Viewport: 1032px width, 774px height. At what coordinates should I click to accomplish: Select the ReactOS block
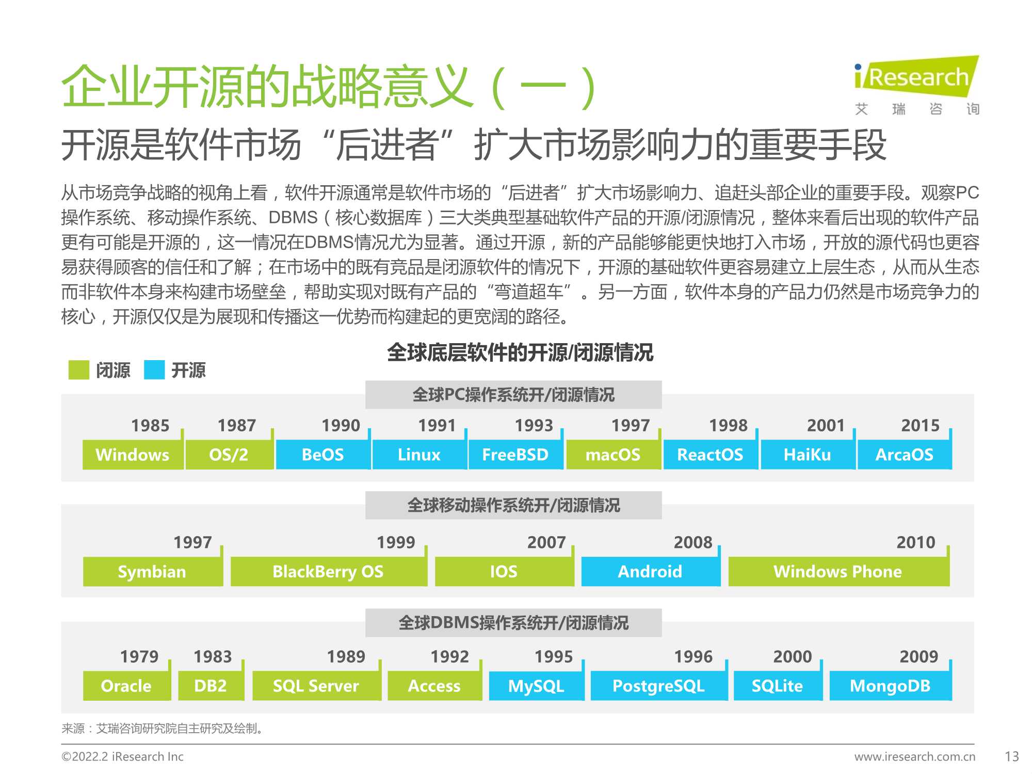tap(710, 455)
